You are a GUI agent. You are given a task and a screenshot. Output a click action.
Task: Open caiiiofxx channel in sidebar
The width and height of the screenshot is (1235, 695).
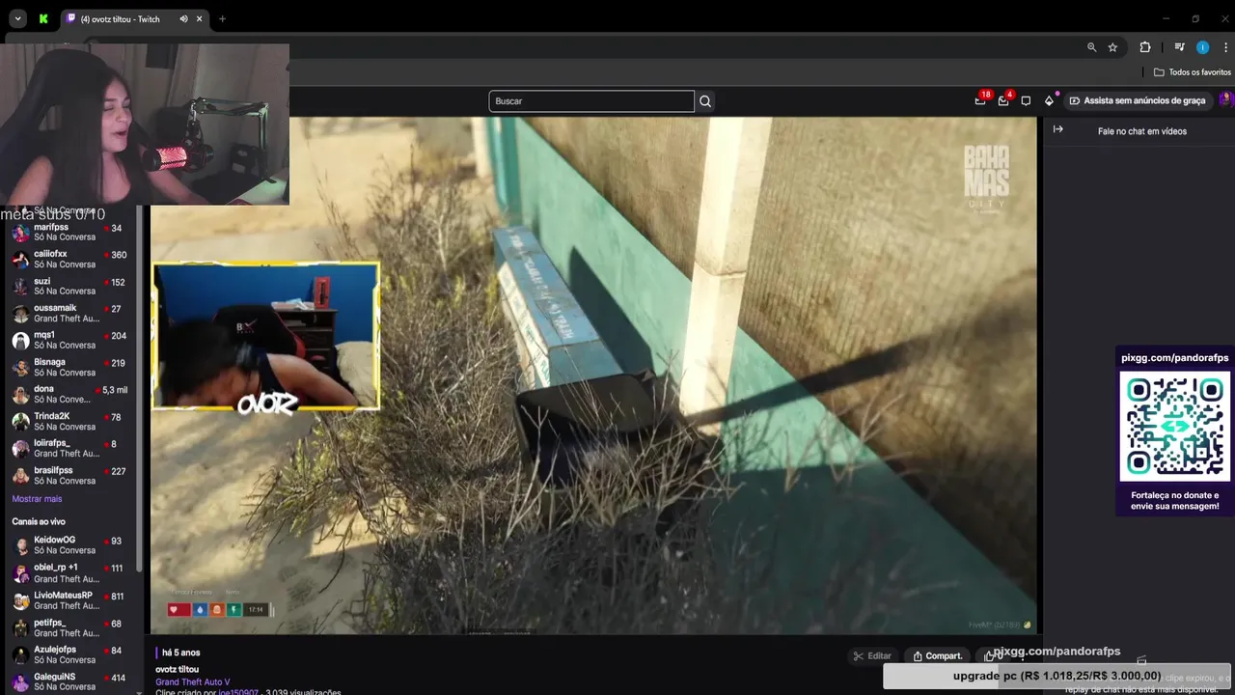tap(69, 259)
